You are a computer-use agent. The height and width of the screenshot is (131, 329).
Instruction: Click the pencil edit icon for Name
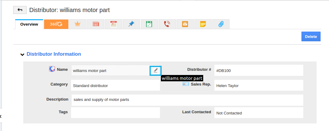point(155,70)
